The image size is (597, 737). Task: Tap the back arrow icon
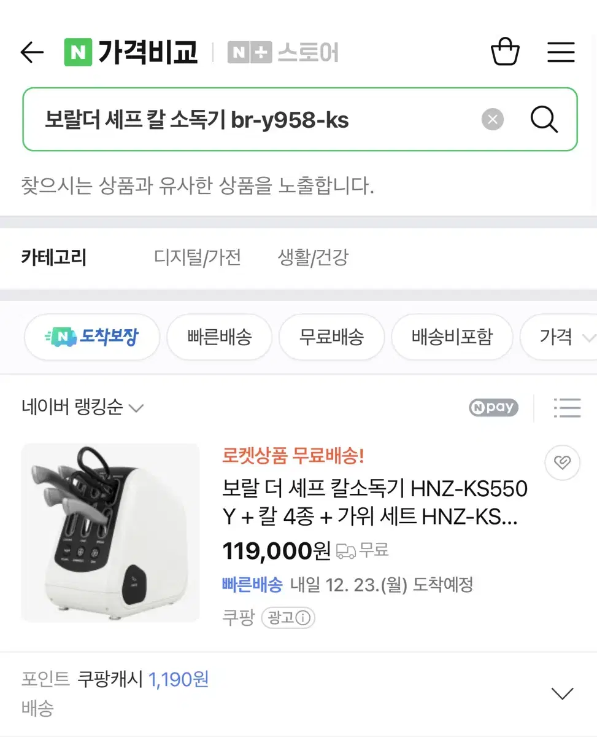32,53
